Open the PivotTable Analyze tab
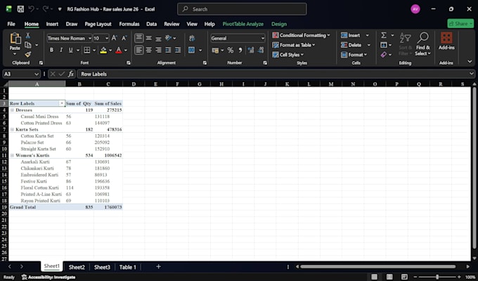478x281 pixels. [x=243, y=24]
